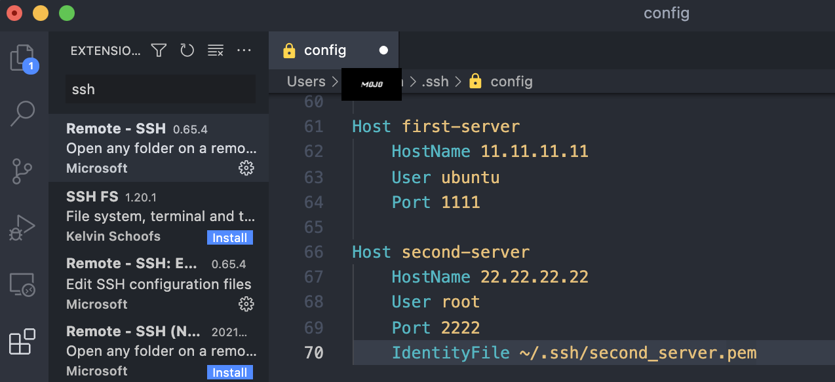Viewport: 835px width, 382px height.
Task: Select the Remote - SSH: Editing extension entry
Action: [x=159, y=284]
